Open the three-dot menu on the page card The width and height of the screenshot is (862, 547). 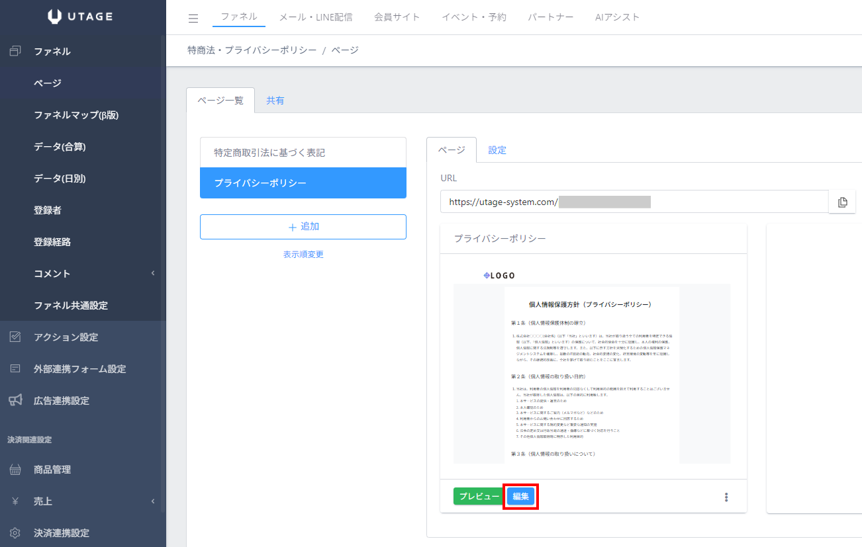coord(726,497)
